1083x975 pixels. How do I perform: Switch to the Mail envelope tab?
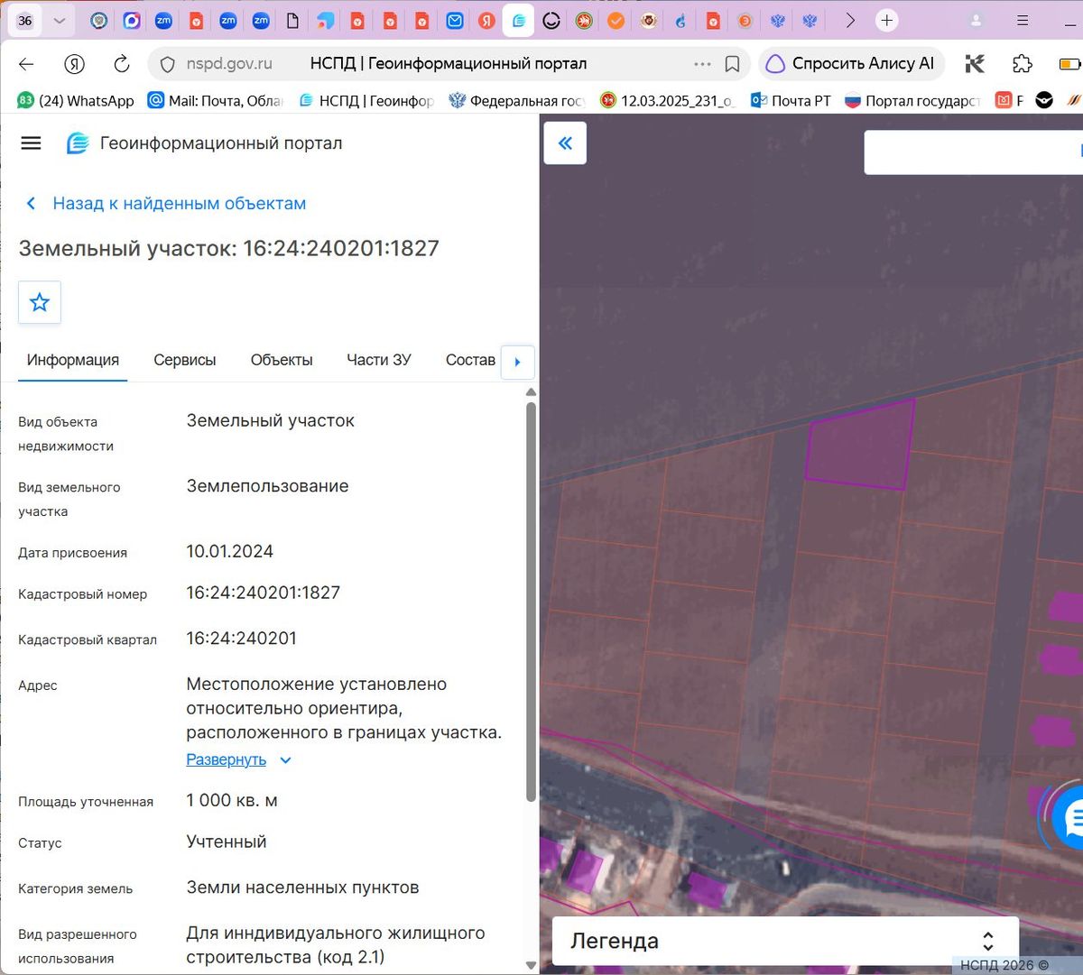(x=455, y=21)
